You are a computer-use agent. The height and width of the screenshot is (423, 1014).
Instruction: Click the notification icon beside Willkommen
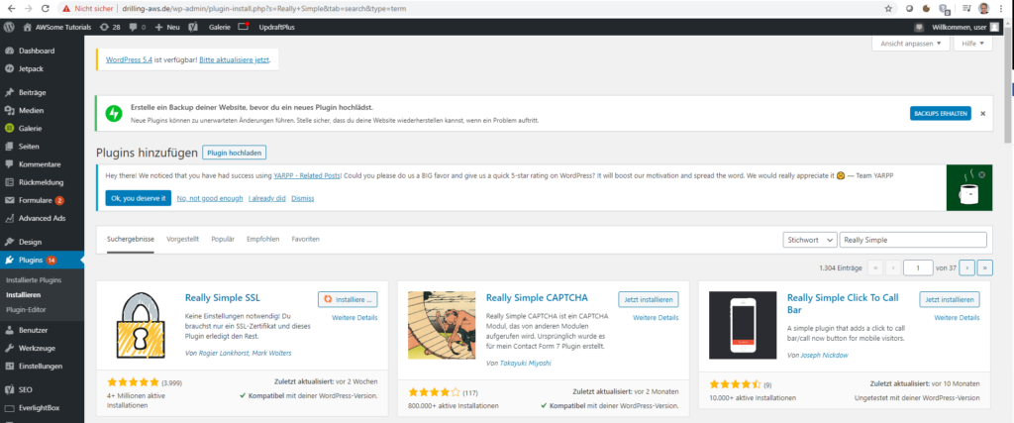[919, 28]
